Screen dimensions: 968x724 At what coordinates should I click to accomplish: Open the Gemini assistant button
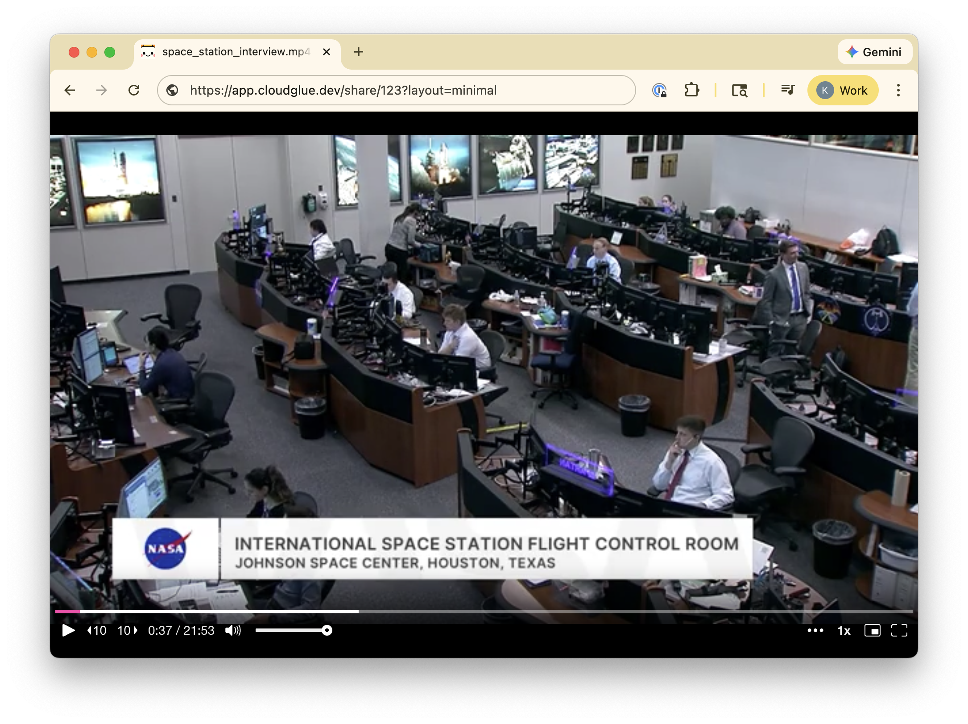pos(874,52)
